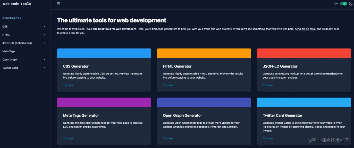Click the moon dark-mode icon
The width and height of the screenshot is (354, 148).
coord(351,4)
